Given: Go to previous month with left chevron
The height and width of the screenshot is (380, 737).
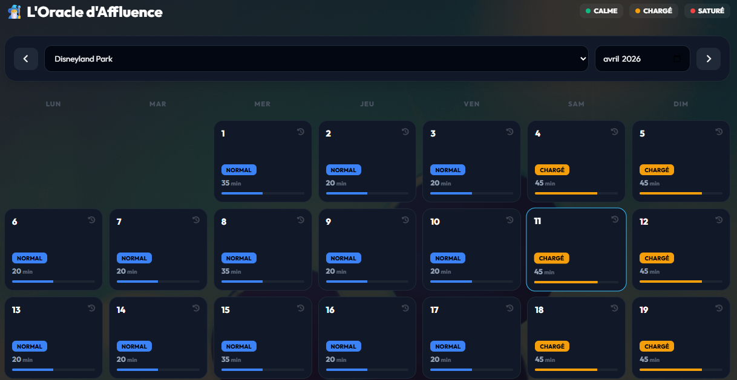Looking at the screenshot, I should tap(26, 59).
